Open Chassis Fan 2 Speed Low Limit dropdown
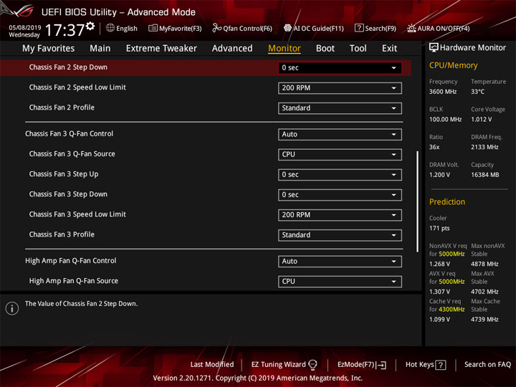The image size is (516, 387). pos(340,88)
